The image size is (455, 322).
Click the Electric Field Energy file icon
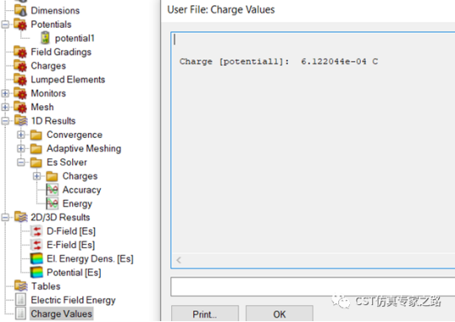click(21, 300)
